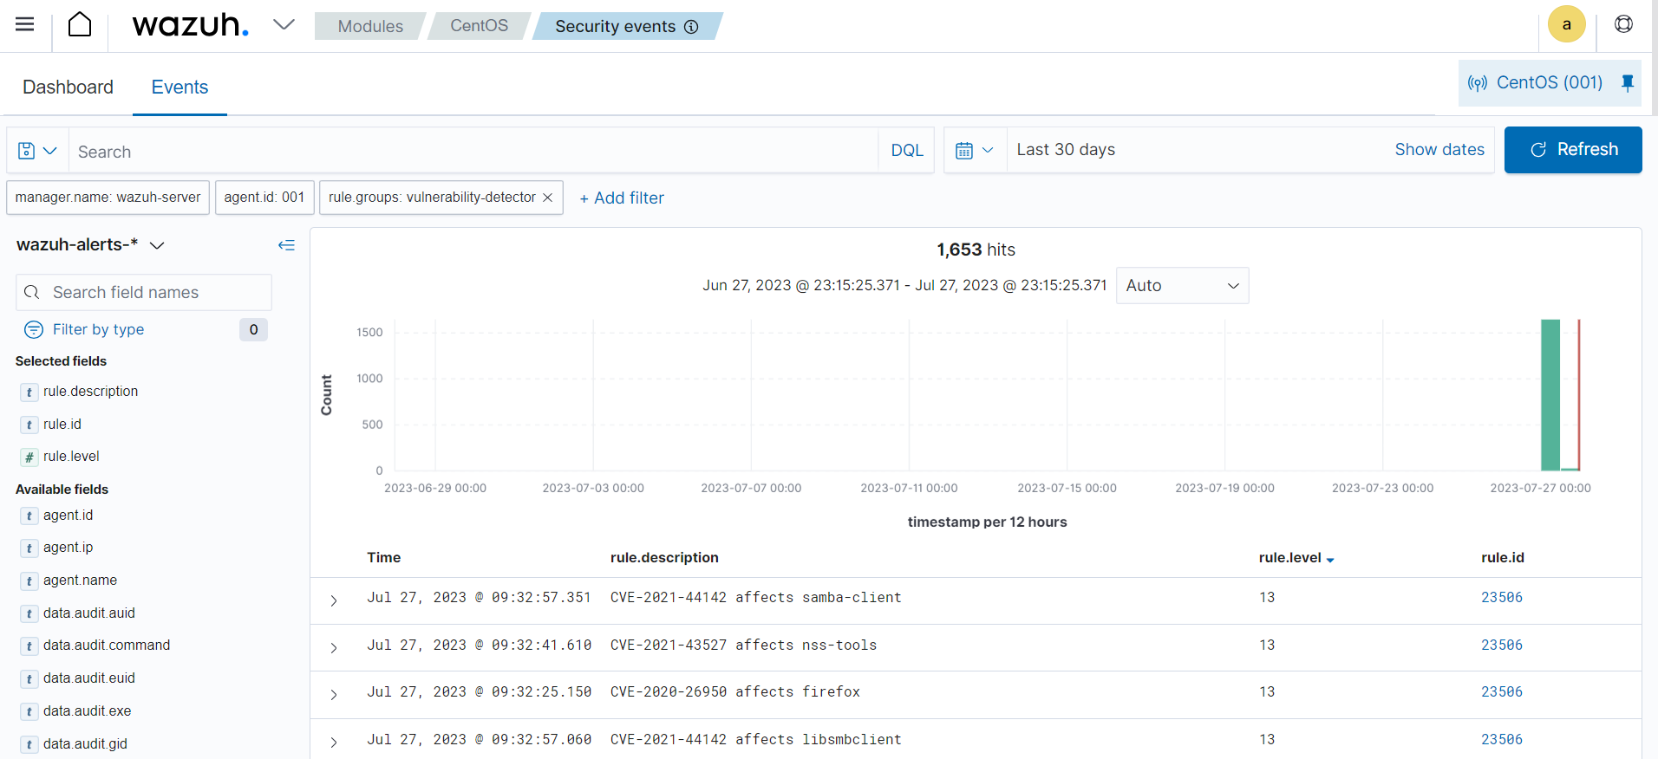Open Filter by type

(x=98, y=329)
